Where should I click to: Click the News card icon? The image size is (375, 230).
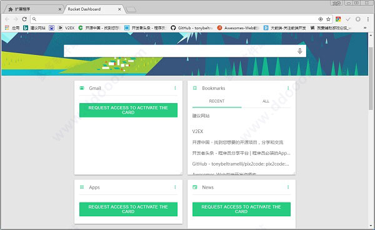click(x=194, y=187)
